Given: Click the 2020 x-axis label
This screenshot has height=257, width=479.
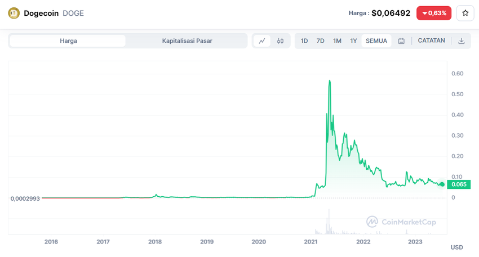Looking at the screenshot, I should pyautogui.click(x=259, y=242).
